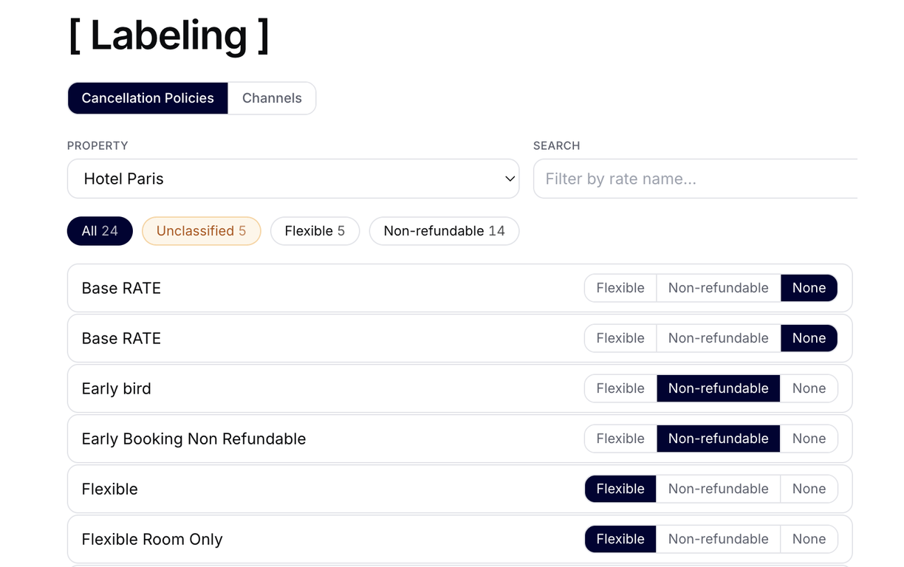Screen dimensions: 904x567
Task: Click the Early bird rate name
Action: [x=117, y=388]
